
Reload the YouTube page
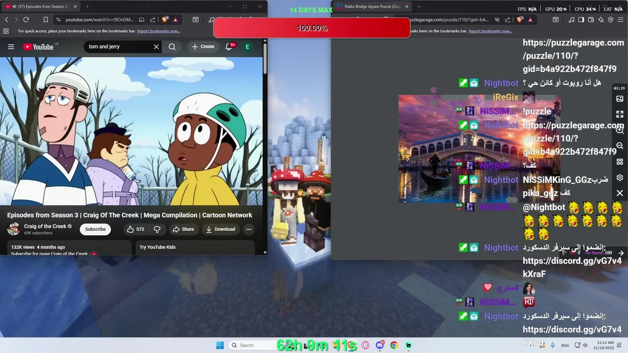[26, 20]
